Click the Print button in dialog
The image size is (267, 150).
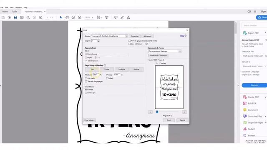click(x=169, y=120)
